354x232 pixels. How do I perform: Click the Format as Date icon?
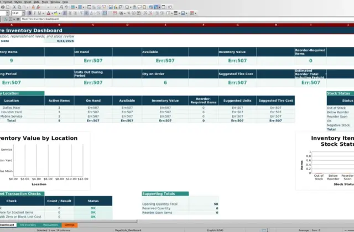point(139,13)
